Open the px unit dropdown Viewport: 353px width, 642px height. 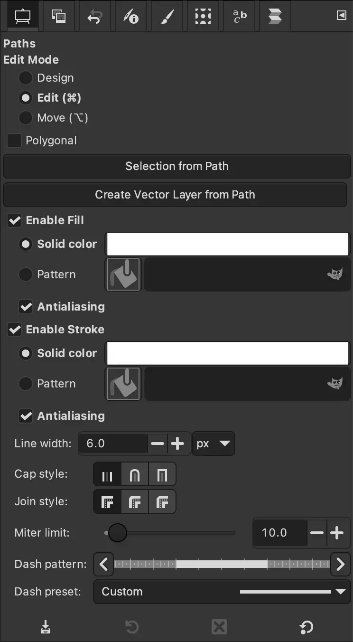[x=214, y=444]
